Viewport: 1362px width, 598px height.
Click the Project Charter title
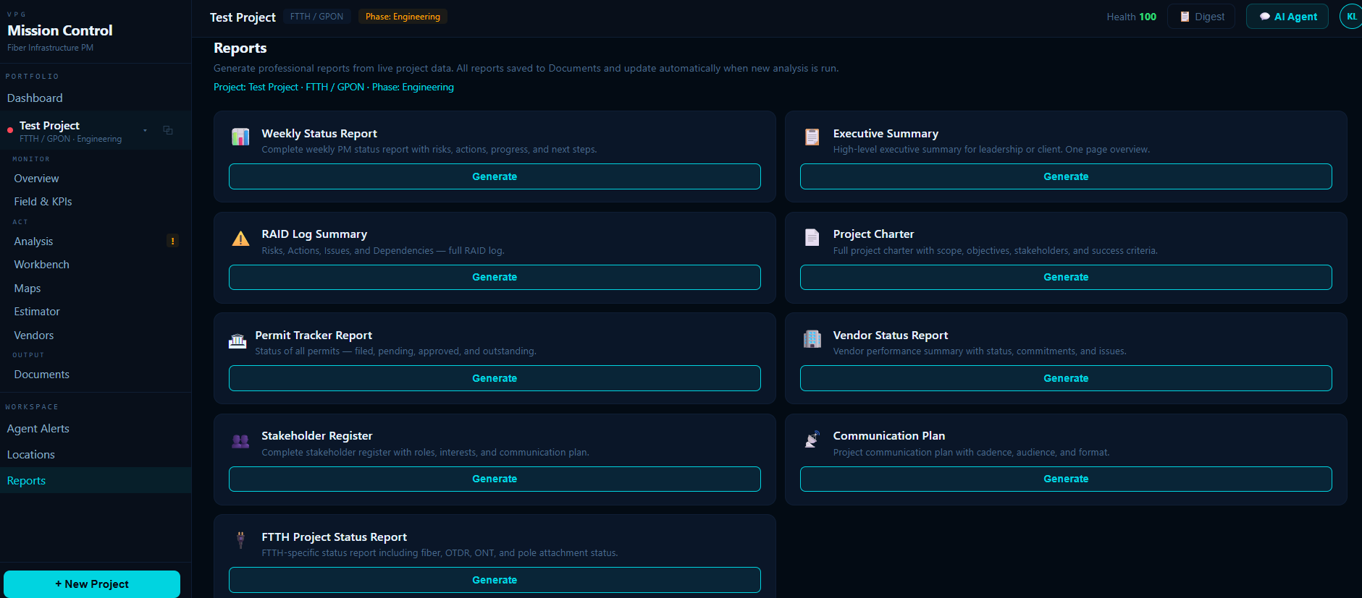(873, 234)
